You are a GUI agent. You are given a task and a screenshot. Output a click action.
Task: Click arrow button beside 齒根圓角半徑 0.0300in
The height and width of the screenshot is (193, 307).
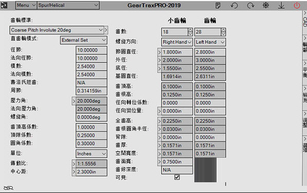(159, 130)
